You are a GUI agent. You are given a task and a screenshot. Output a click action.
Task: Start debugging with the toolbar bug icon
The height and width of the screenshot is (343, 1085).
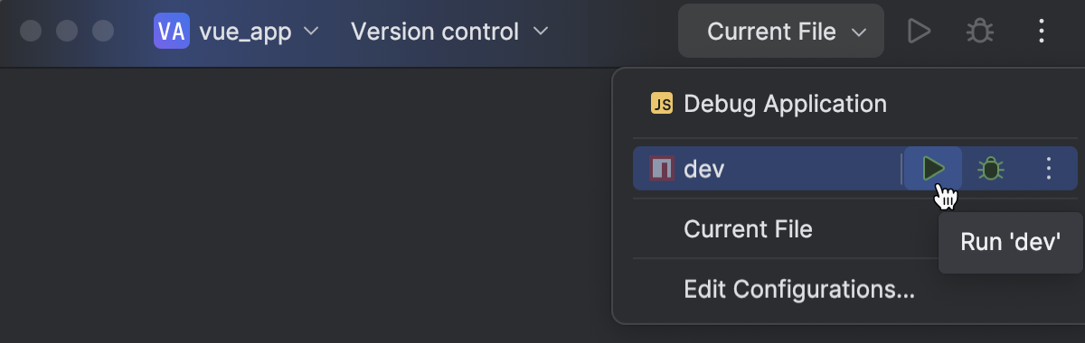979,32
